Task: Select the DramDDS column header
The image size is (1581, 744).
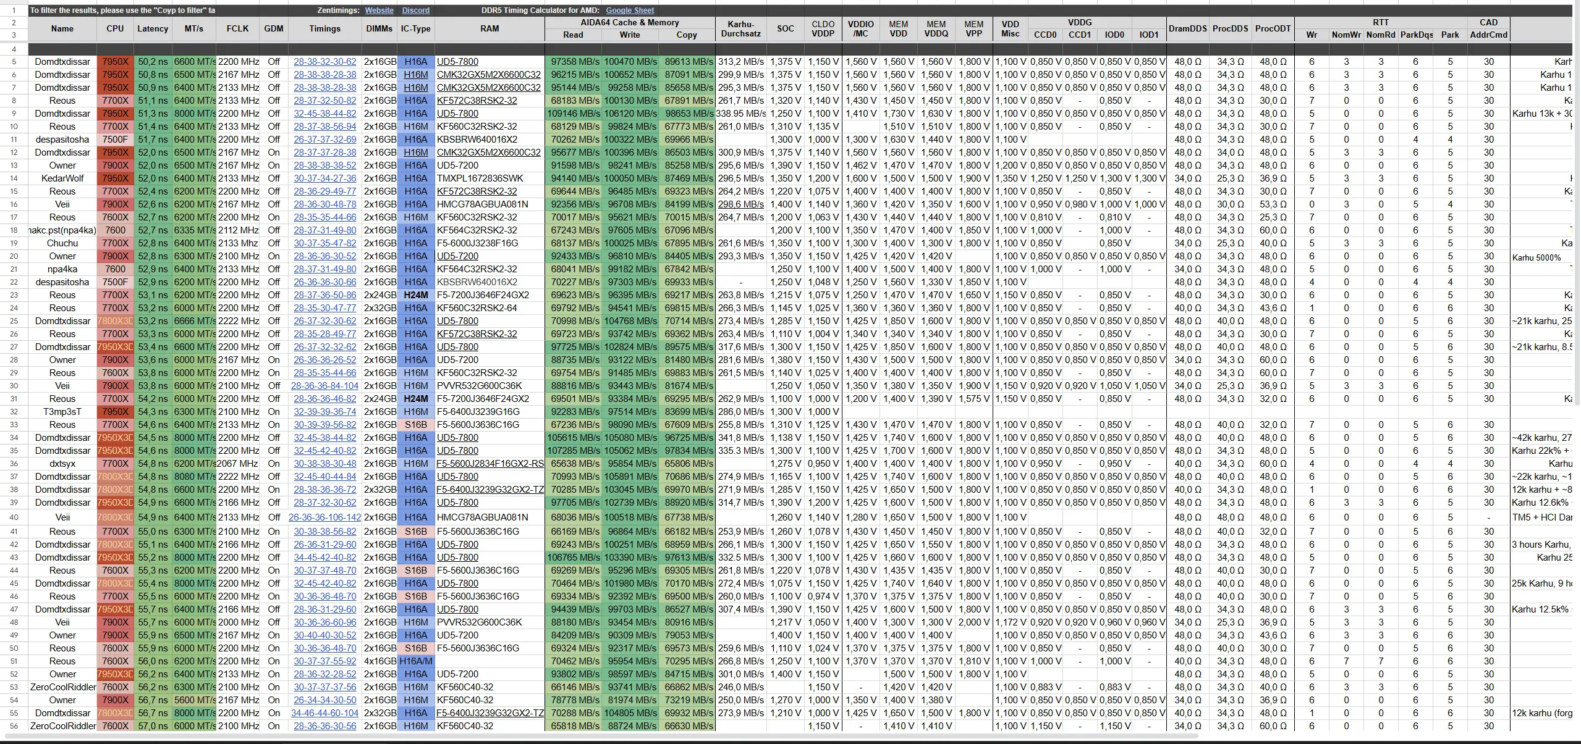Action: (1187, 28)
